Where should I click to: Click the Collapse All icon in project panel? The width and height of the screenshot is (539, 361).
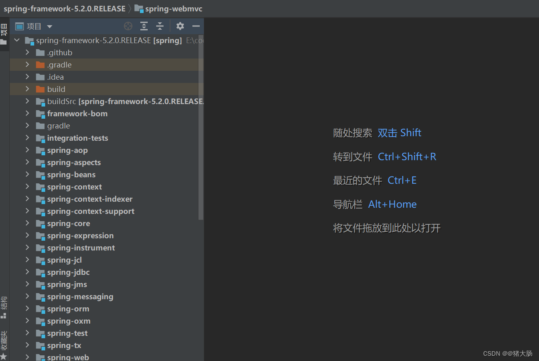click(160, 26)
